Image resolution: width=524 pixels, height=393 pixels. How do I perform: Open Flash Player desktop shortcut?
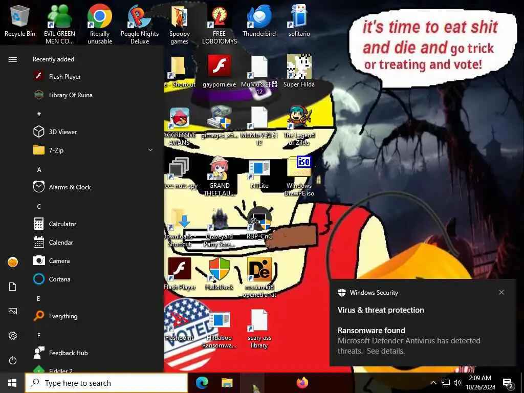click(180, 274)
